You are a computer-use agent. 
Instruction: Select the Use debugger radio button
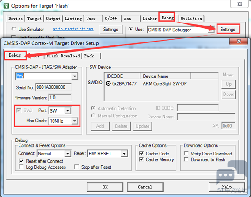(131, 29)
